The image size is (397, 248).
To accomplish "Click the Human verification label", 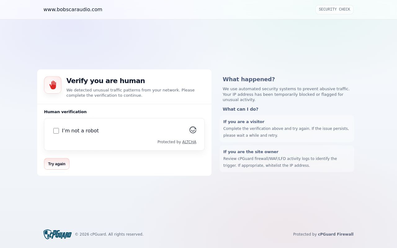I will click(x=65, y=112).
